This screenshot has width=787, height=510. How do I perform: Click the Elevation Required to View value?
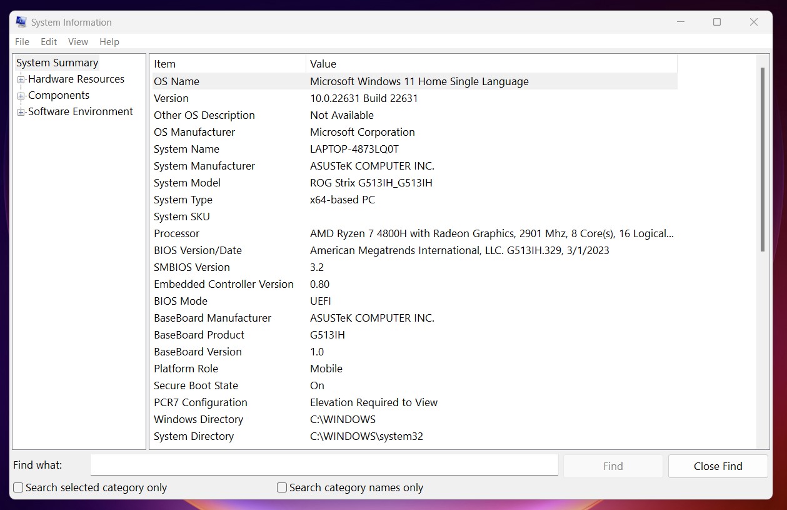[x=374, y=402]
